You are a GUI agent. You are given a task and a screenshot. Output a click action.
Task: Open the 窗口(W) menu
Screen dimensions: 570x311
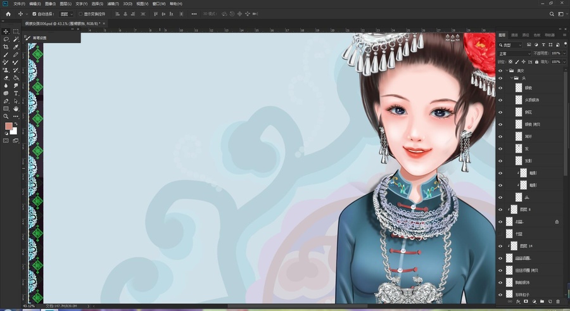pyautogui.click(x=159, y=4)
